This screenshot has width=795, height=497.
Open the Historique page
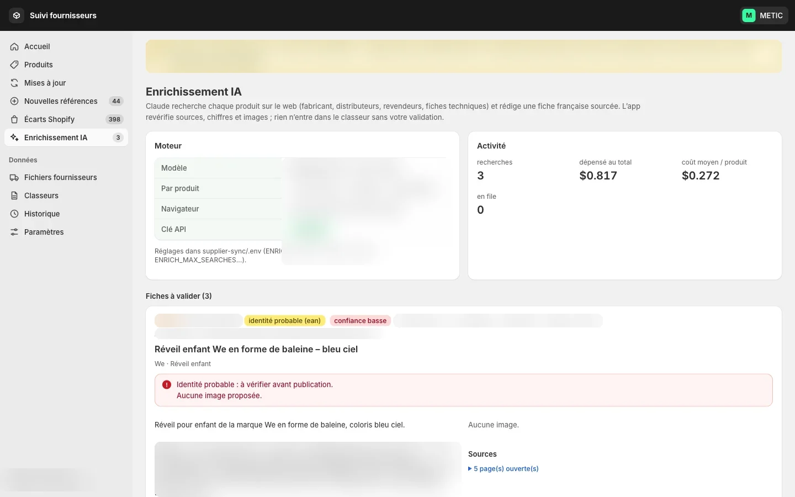pos(66,214)
